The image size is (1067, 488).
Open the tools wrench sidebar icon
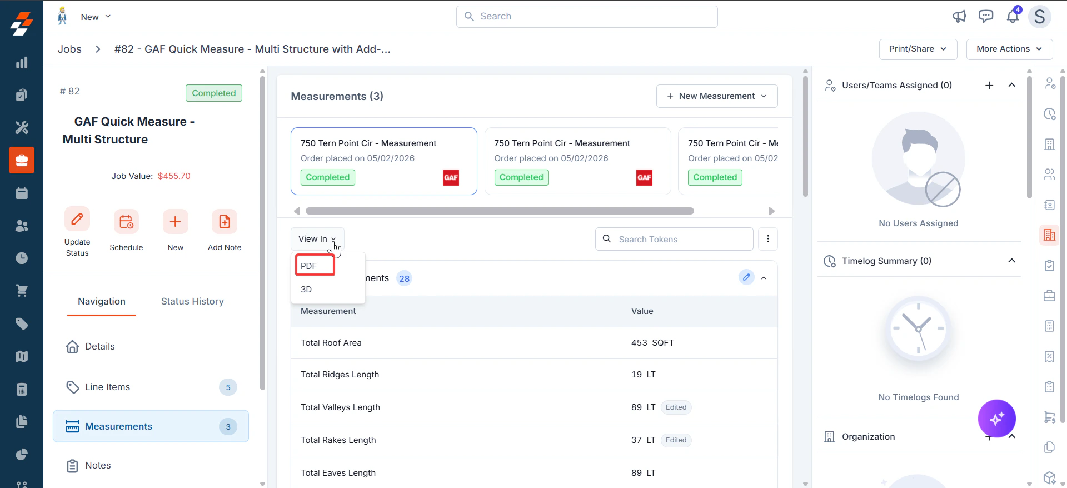[x=22, y=128]
